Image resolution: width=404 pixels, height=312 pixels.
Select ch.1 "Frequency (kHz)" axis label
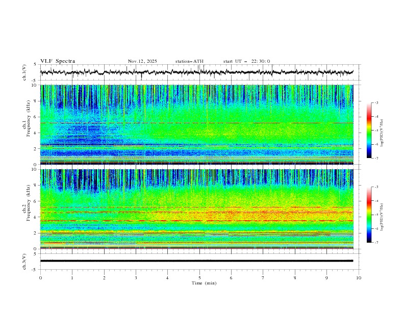tap(28, 119)
